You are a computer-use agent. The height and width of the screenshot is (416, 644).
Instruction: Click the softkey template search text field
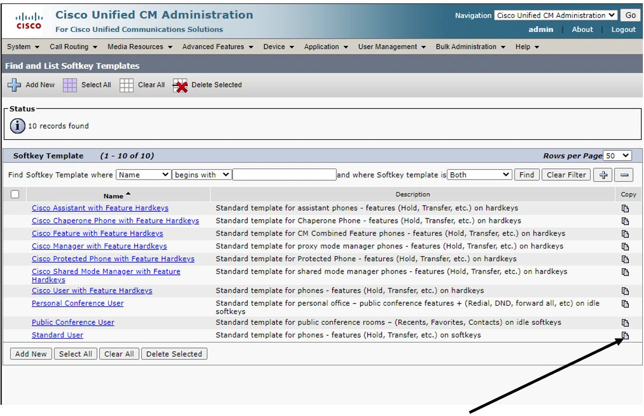click(284, 175)
